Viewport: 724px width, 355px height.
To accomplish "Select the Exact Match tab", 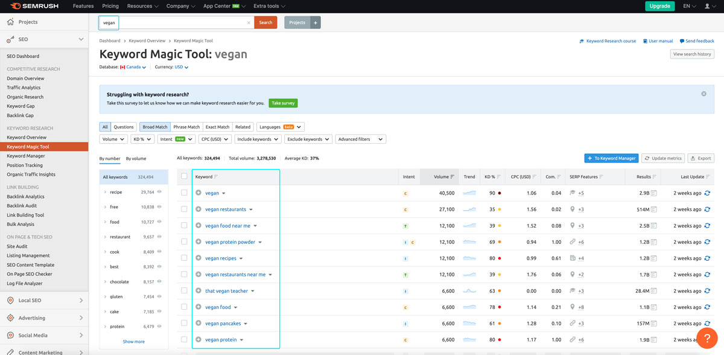I will [217, 127].
